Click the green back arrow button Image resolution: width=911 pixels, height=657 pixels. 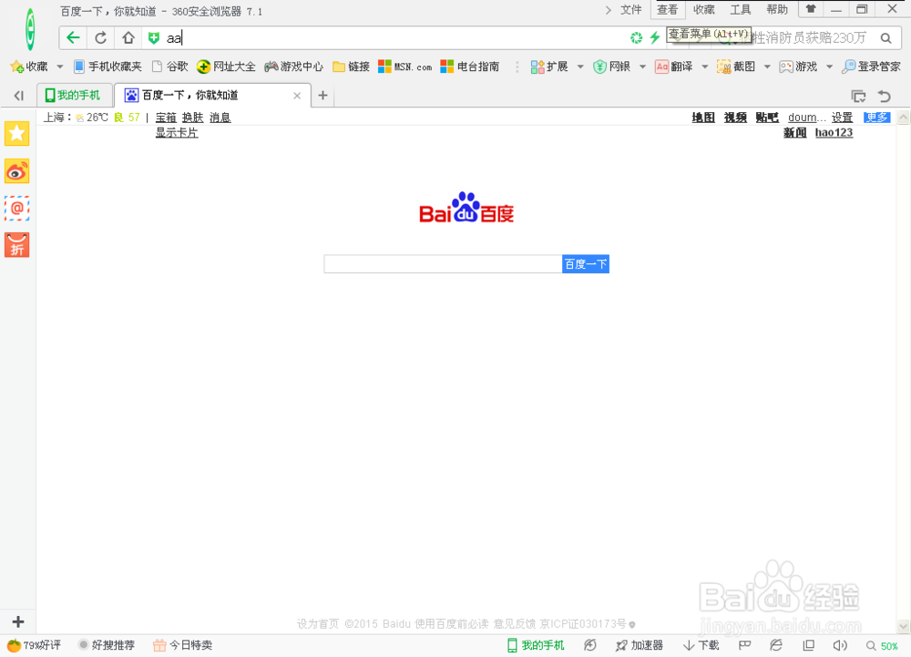(73, 38)
